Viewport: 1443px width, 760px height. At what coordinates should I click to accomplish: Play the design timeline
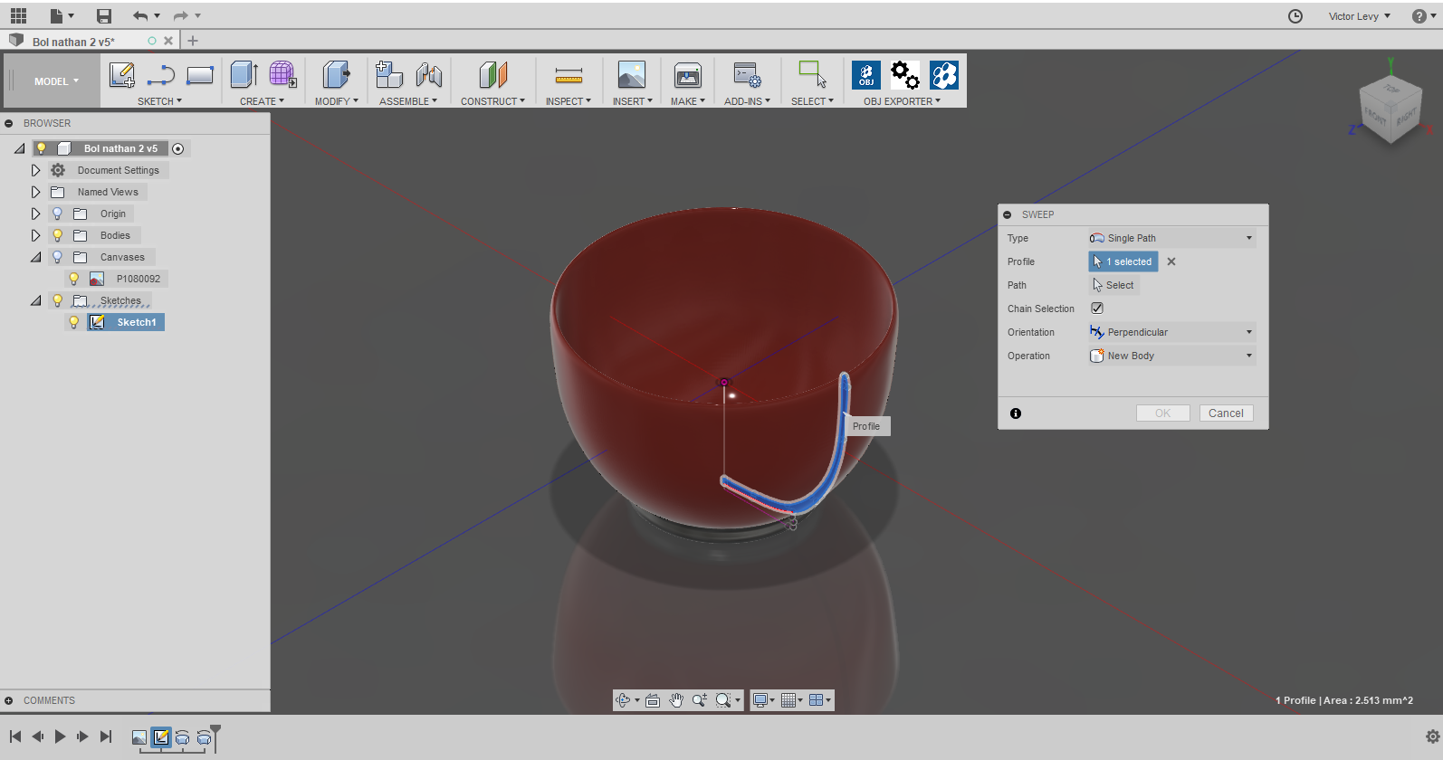tap(60, 736)
